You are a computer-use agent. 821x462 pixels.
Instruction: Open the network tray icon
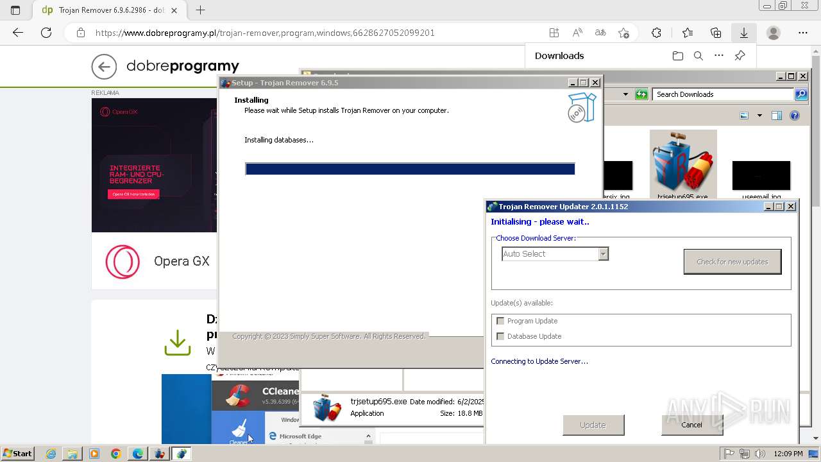[745, 454]
